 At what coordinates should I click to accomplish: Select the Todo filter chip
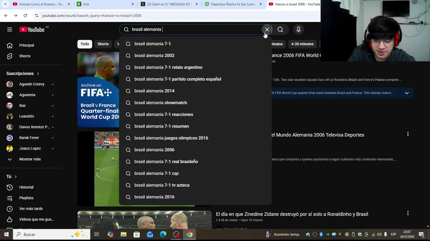click(x=85, y=44)
